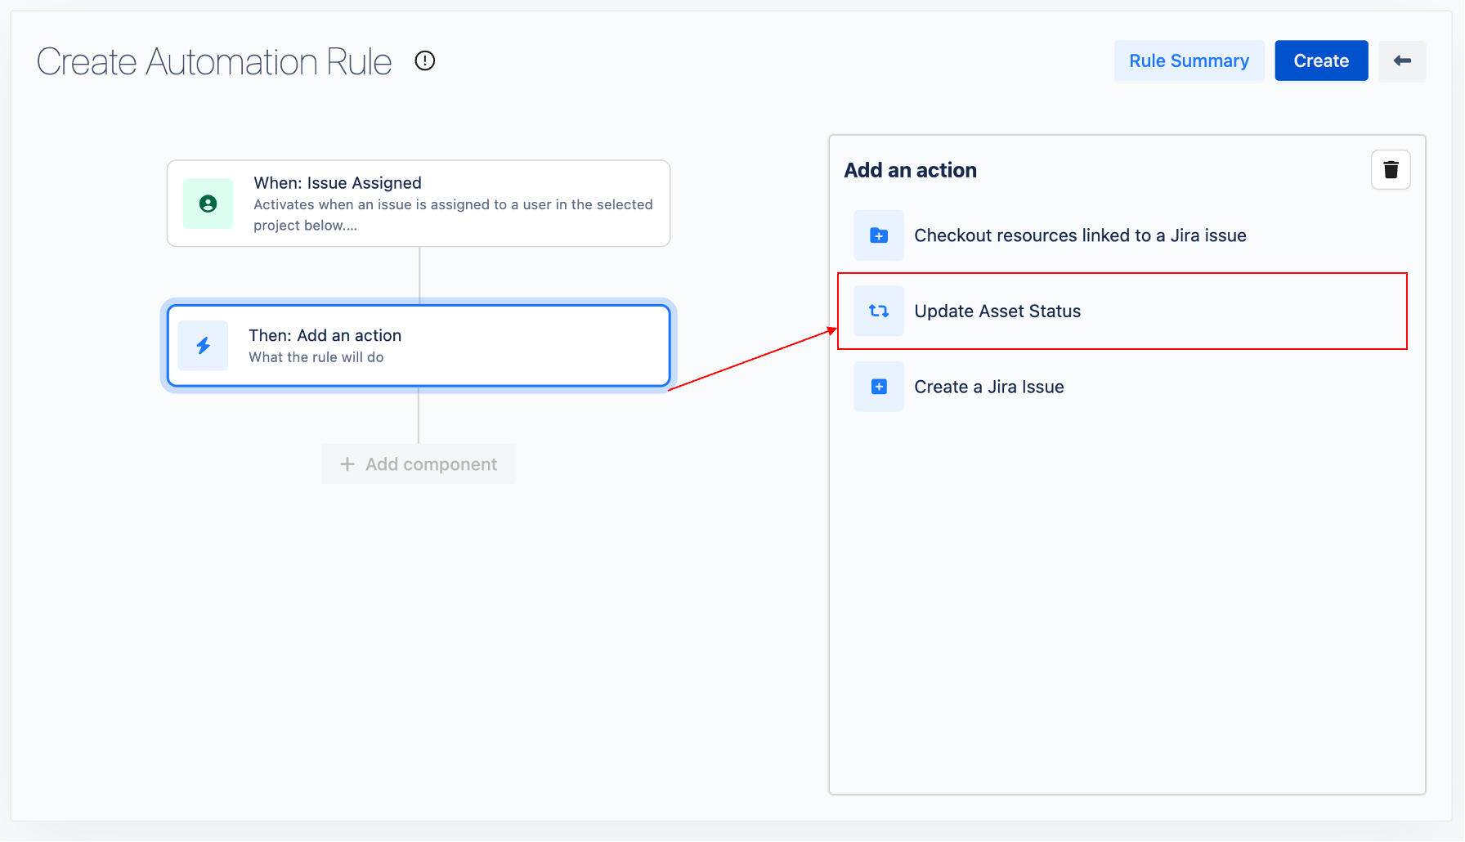The image size is (1465, 842).
Task: Click the green user icon on the trigger card
Action: 208,204
